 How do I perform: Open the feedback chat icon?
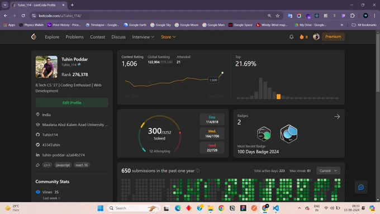pyautogui.click(x=361, y=187)
